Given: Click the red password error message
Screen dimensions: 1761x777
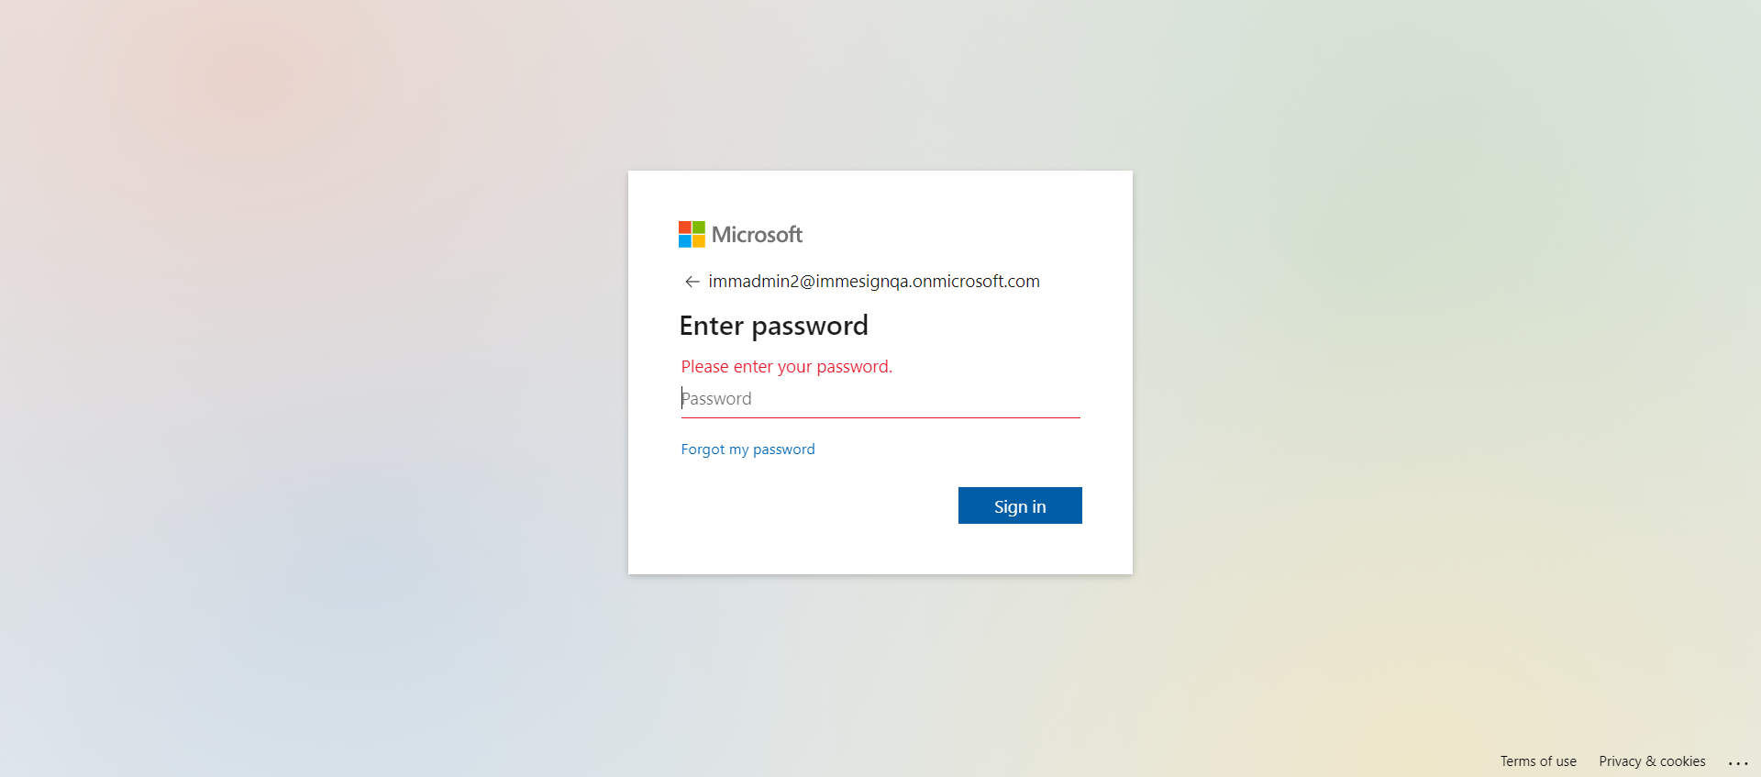Looking at the screenshot, I should point(786,367).
